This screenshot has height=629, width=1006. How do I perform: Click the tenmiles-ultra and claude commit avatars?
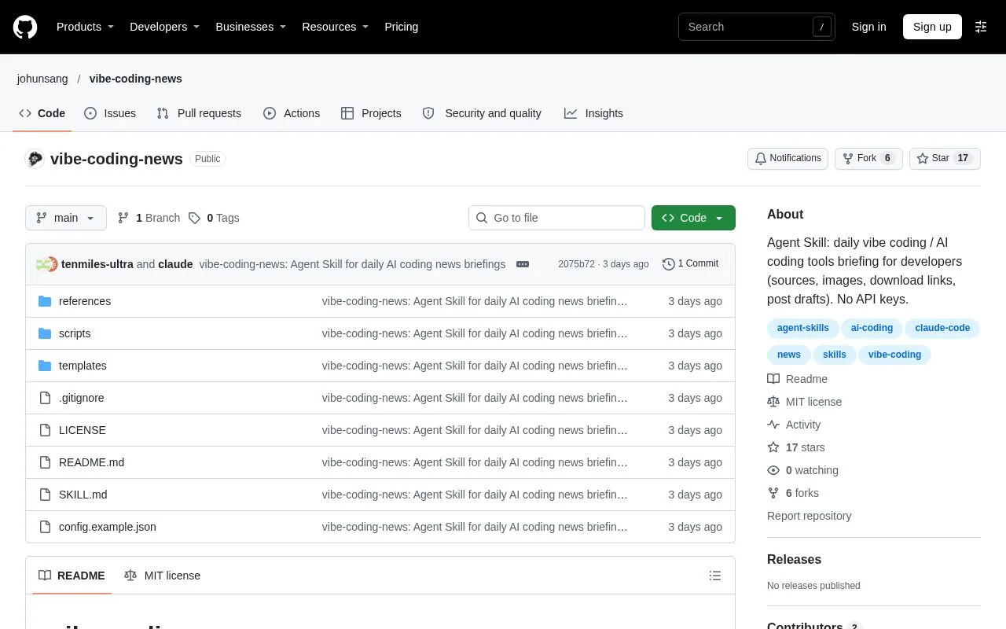coord(46,264)
